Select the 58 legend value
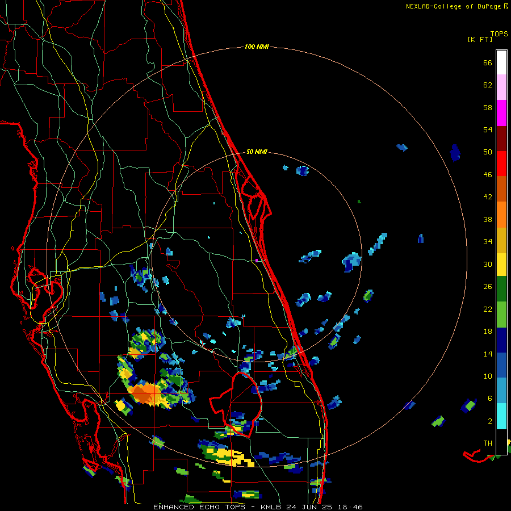Viewport: 511px width, 511px height. pyautogui.click(x=488, y=107)
